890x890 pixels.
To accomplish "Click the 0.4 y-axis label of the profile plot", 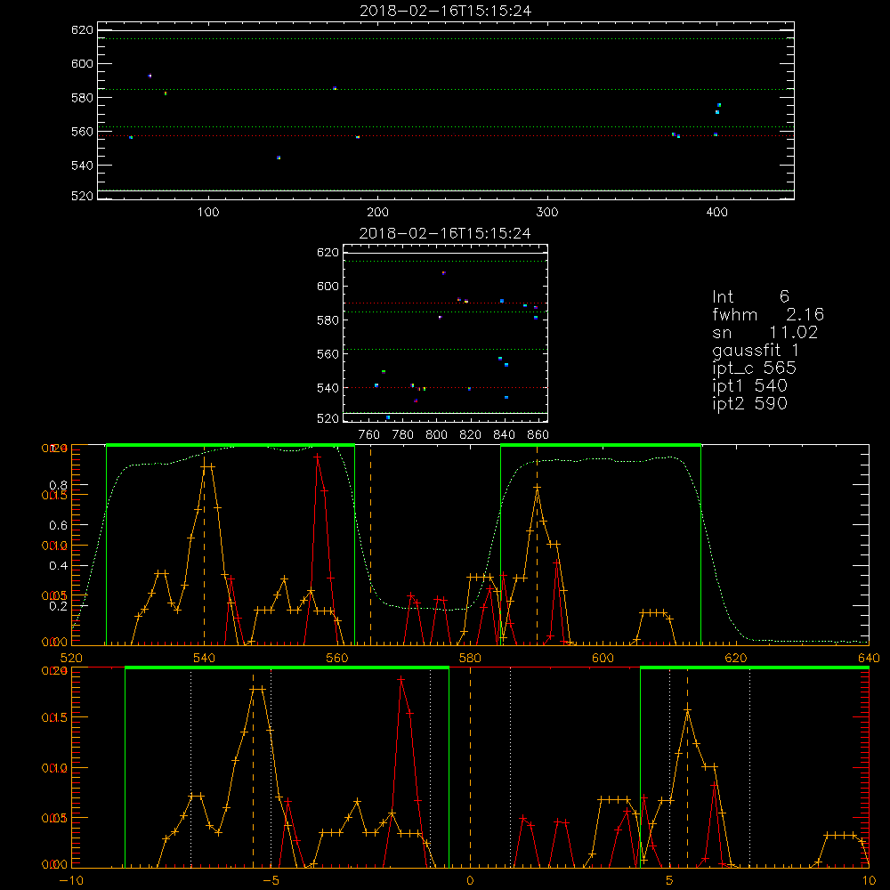I will (x=59, y=566).
